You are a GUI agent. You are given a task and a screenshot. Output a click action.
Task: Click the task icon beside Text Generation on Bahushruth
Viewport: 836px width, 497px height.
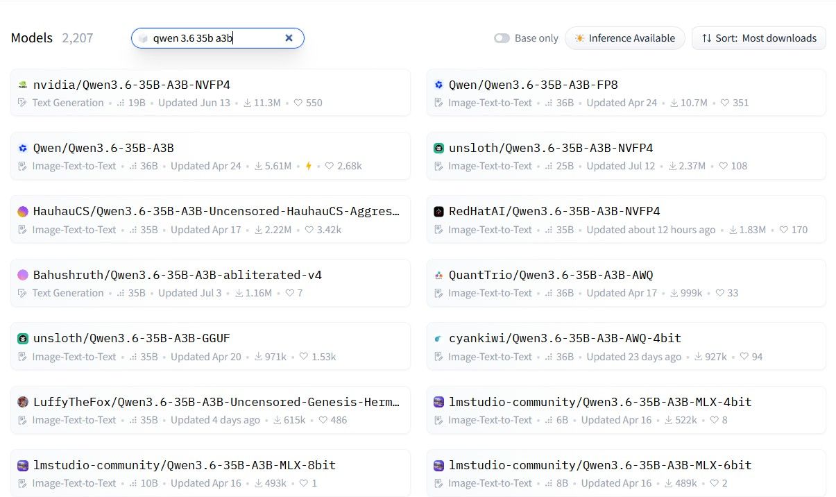[22, 293]
